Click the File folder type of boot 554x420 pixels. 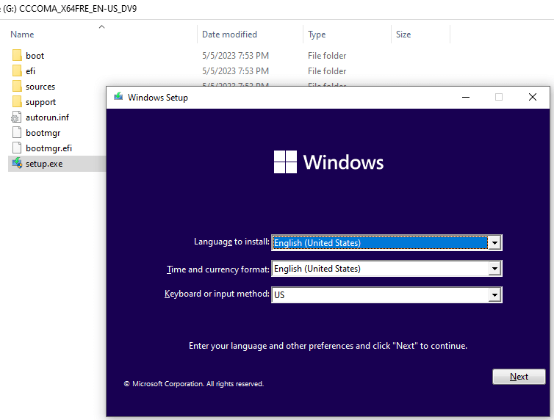(327, 55)
